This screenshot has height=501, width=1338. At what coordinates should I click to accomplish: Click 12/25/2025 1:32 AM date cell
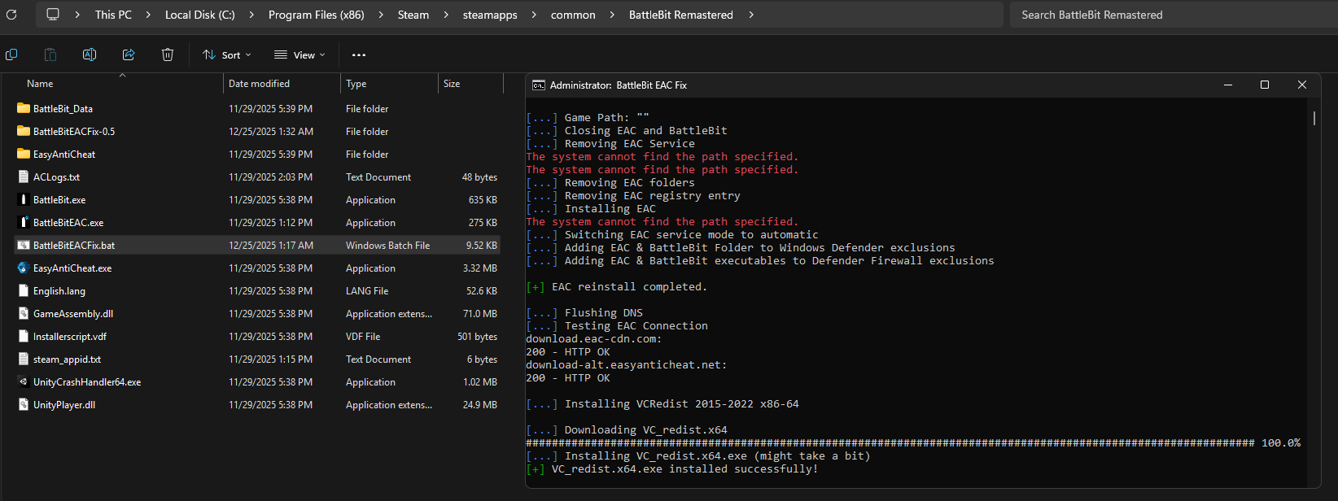271,131
